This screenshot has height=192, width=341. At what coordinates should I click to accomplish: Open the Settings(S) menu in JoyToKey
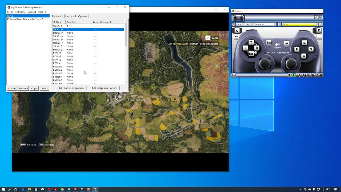pyautogui.click(x=20, y=12)
